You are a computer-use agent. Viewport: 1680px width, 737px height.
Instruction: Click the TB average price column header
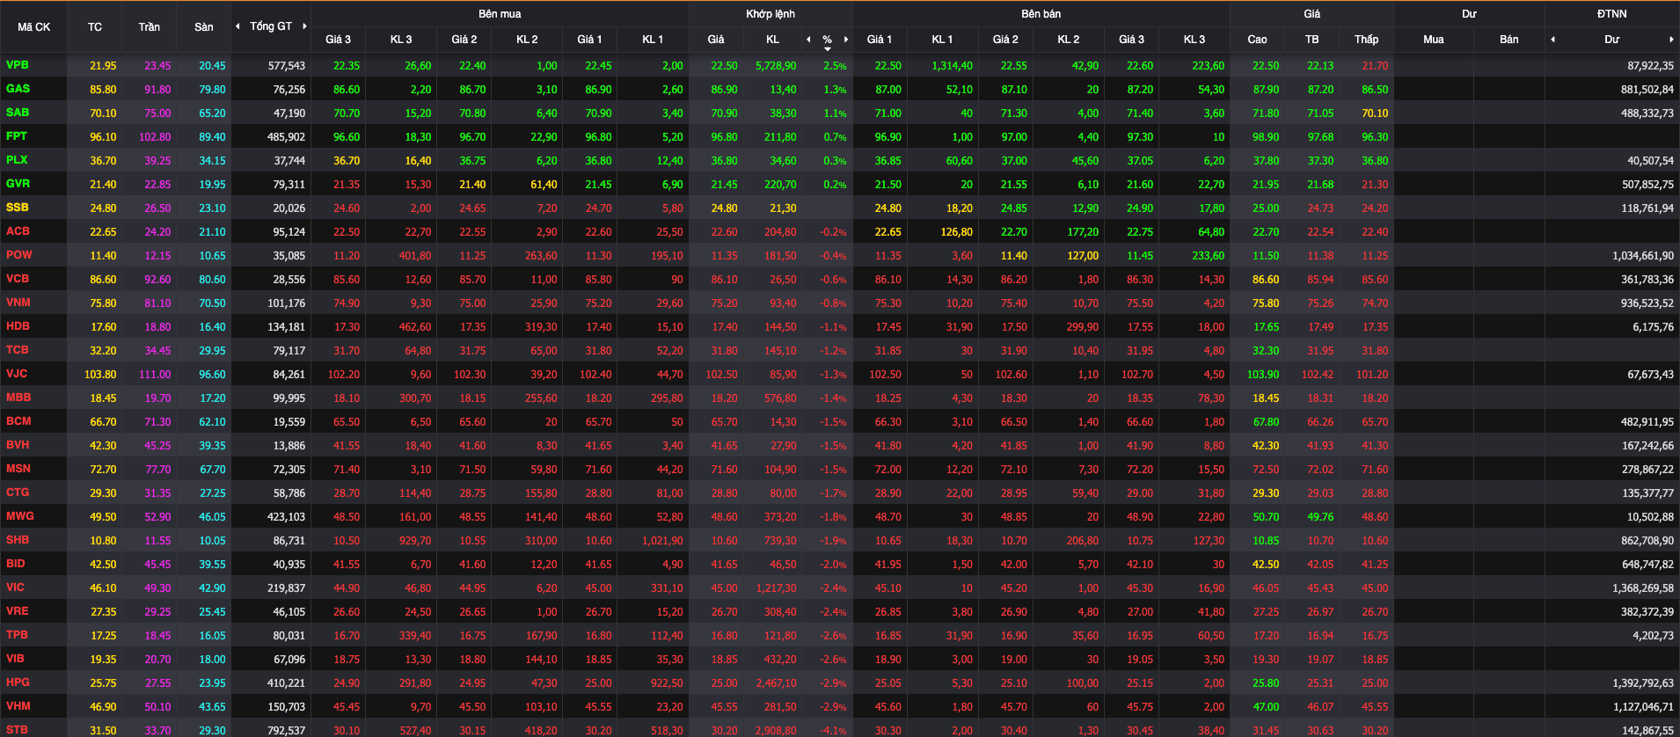1312,40
